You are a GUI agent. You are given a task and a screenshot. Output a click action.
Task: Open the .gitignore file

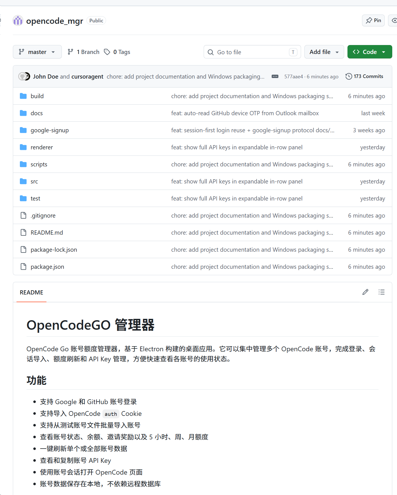coord(43,216)
